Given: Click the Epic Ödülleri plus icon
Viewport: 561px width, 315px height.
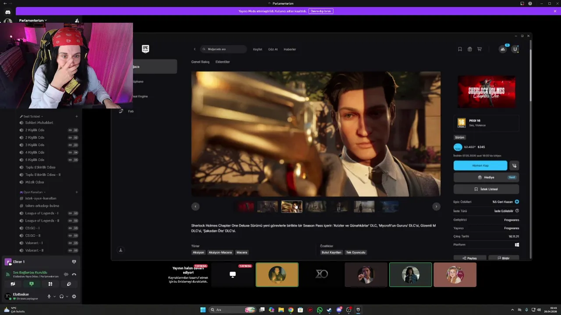Looking at the screenshot, I should (x=517, y=202).
